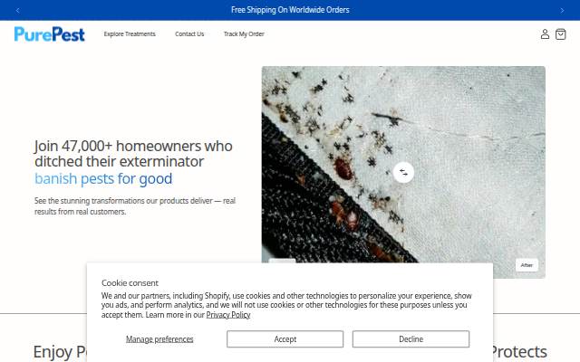The height and width of the screenshot is (362, 580).
Task: Click the 'banish pests for good' heading
Action: (x=103, y=179)
